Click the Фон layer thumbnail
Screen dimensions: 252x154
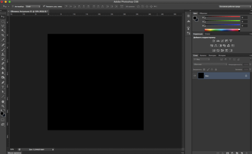point(201,76)
